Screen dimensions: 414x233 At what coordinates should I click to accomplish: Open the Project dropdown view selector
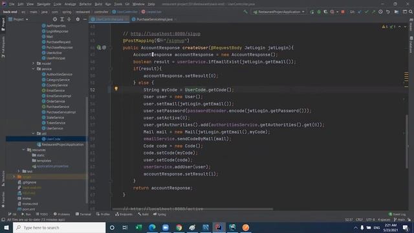click(18, 19)
